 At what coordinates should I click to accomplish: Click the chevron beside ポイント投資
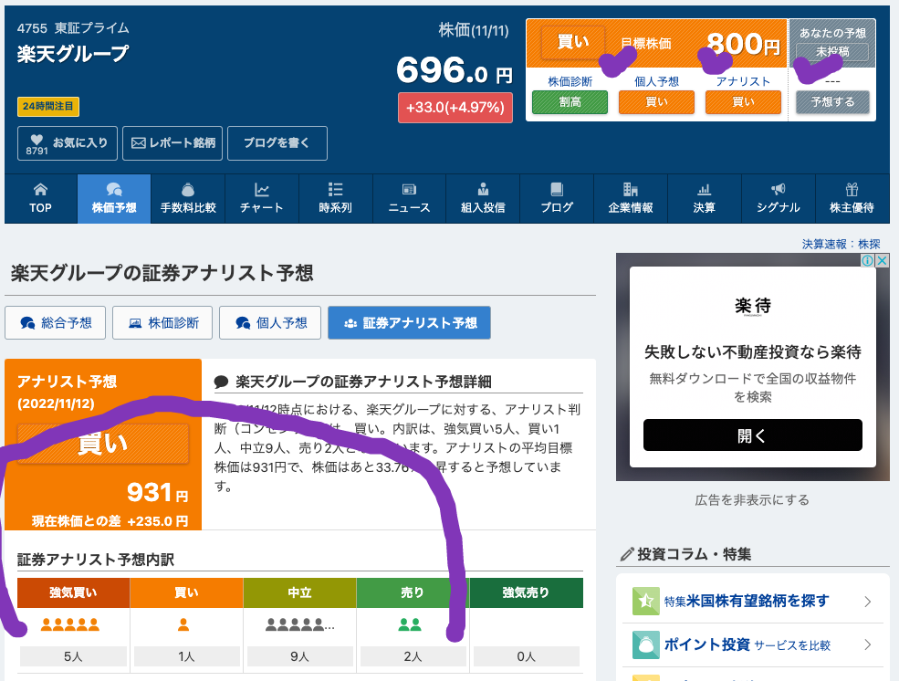(x=868, y=644)
